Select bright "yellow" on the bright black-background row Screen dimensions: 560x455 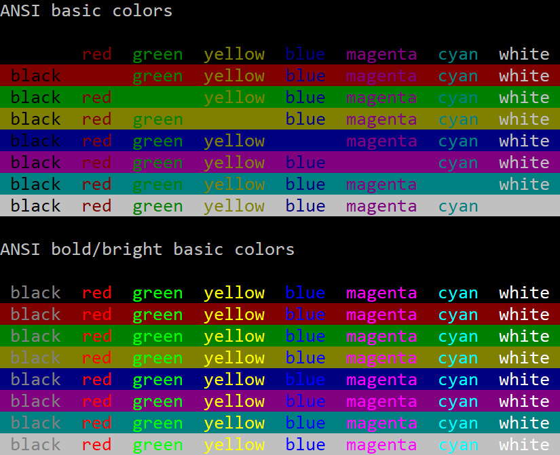(x=234, y=293)
